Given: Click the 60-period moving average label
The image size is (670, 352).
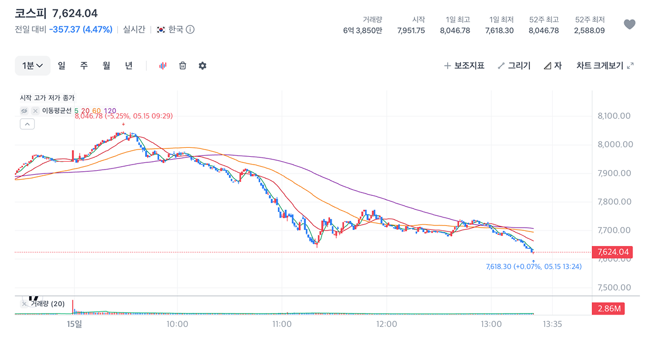Looking at the screenshot, I should tap(97, 110).
